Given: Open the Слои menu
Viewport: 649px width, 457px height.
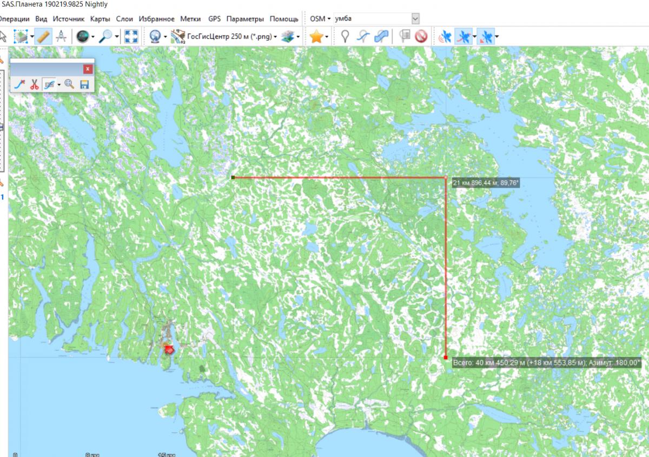Looking at the screenshot, I should tap(125, 18).
